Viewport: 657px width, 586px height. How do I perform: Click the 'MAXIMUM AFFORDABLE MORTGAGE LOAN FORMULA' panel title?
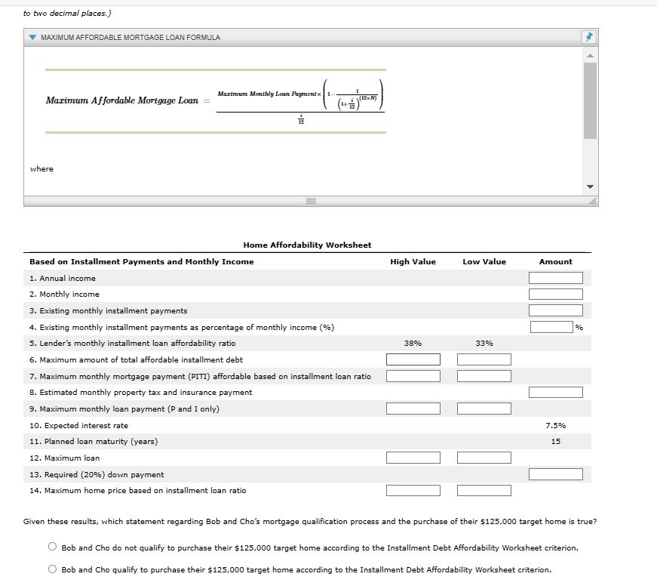coord(130,37)
